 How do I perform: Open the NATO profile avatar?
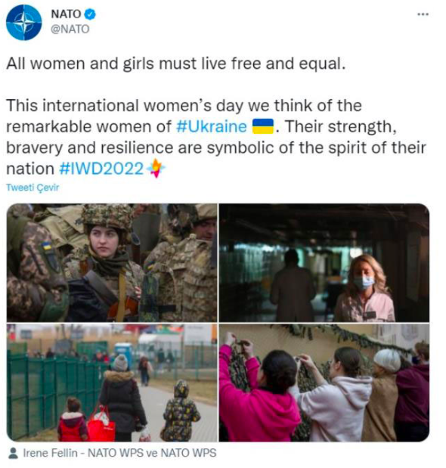(x=24, y=23)
